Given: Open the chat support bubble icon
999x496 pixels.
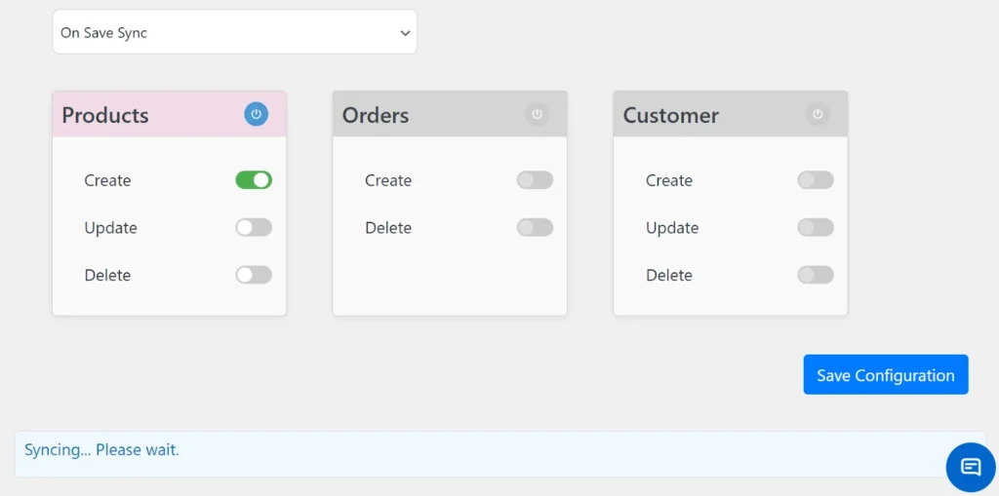Looking at the screenshot, I should (971, 467).
